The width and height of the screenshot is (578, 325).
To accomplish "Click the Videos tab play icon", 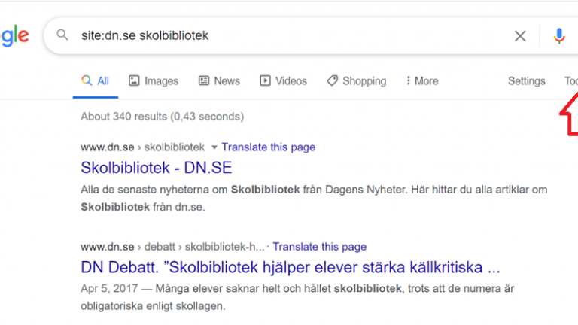I will [x=265, y=80].
